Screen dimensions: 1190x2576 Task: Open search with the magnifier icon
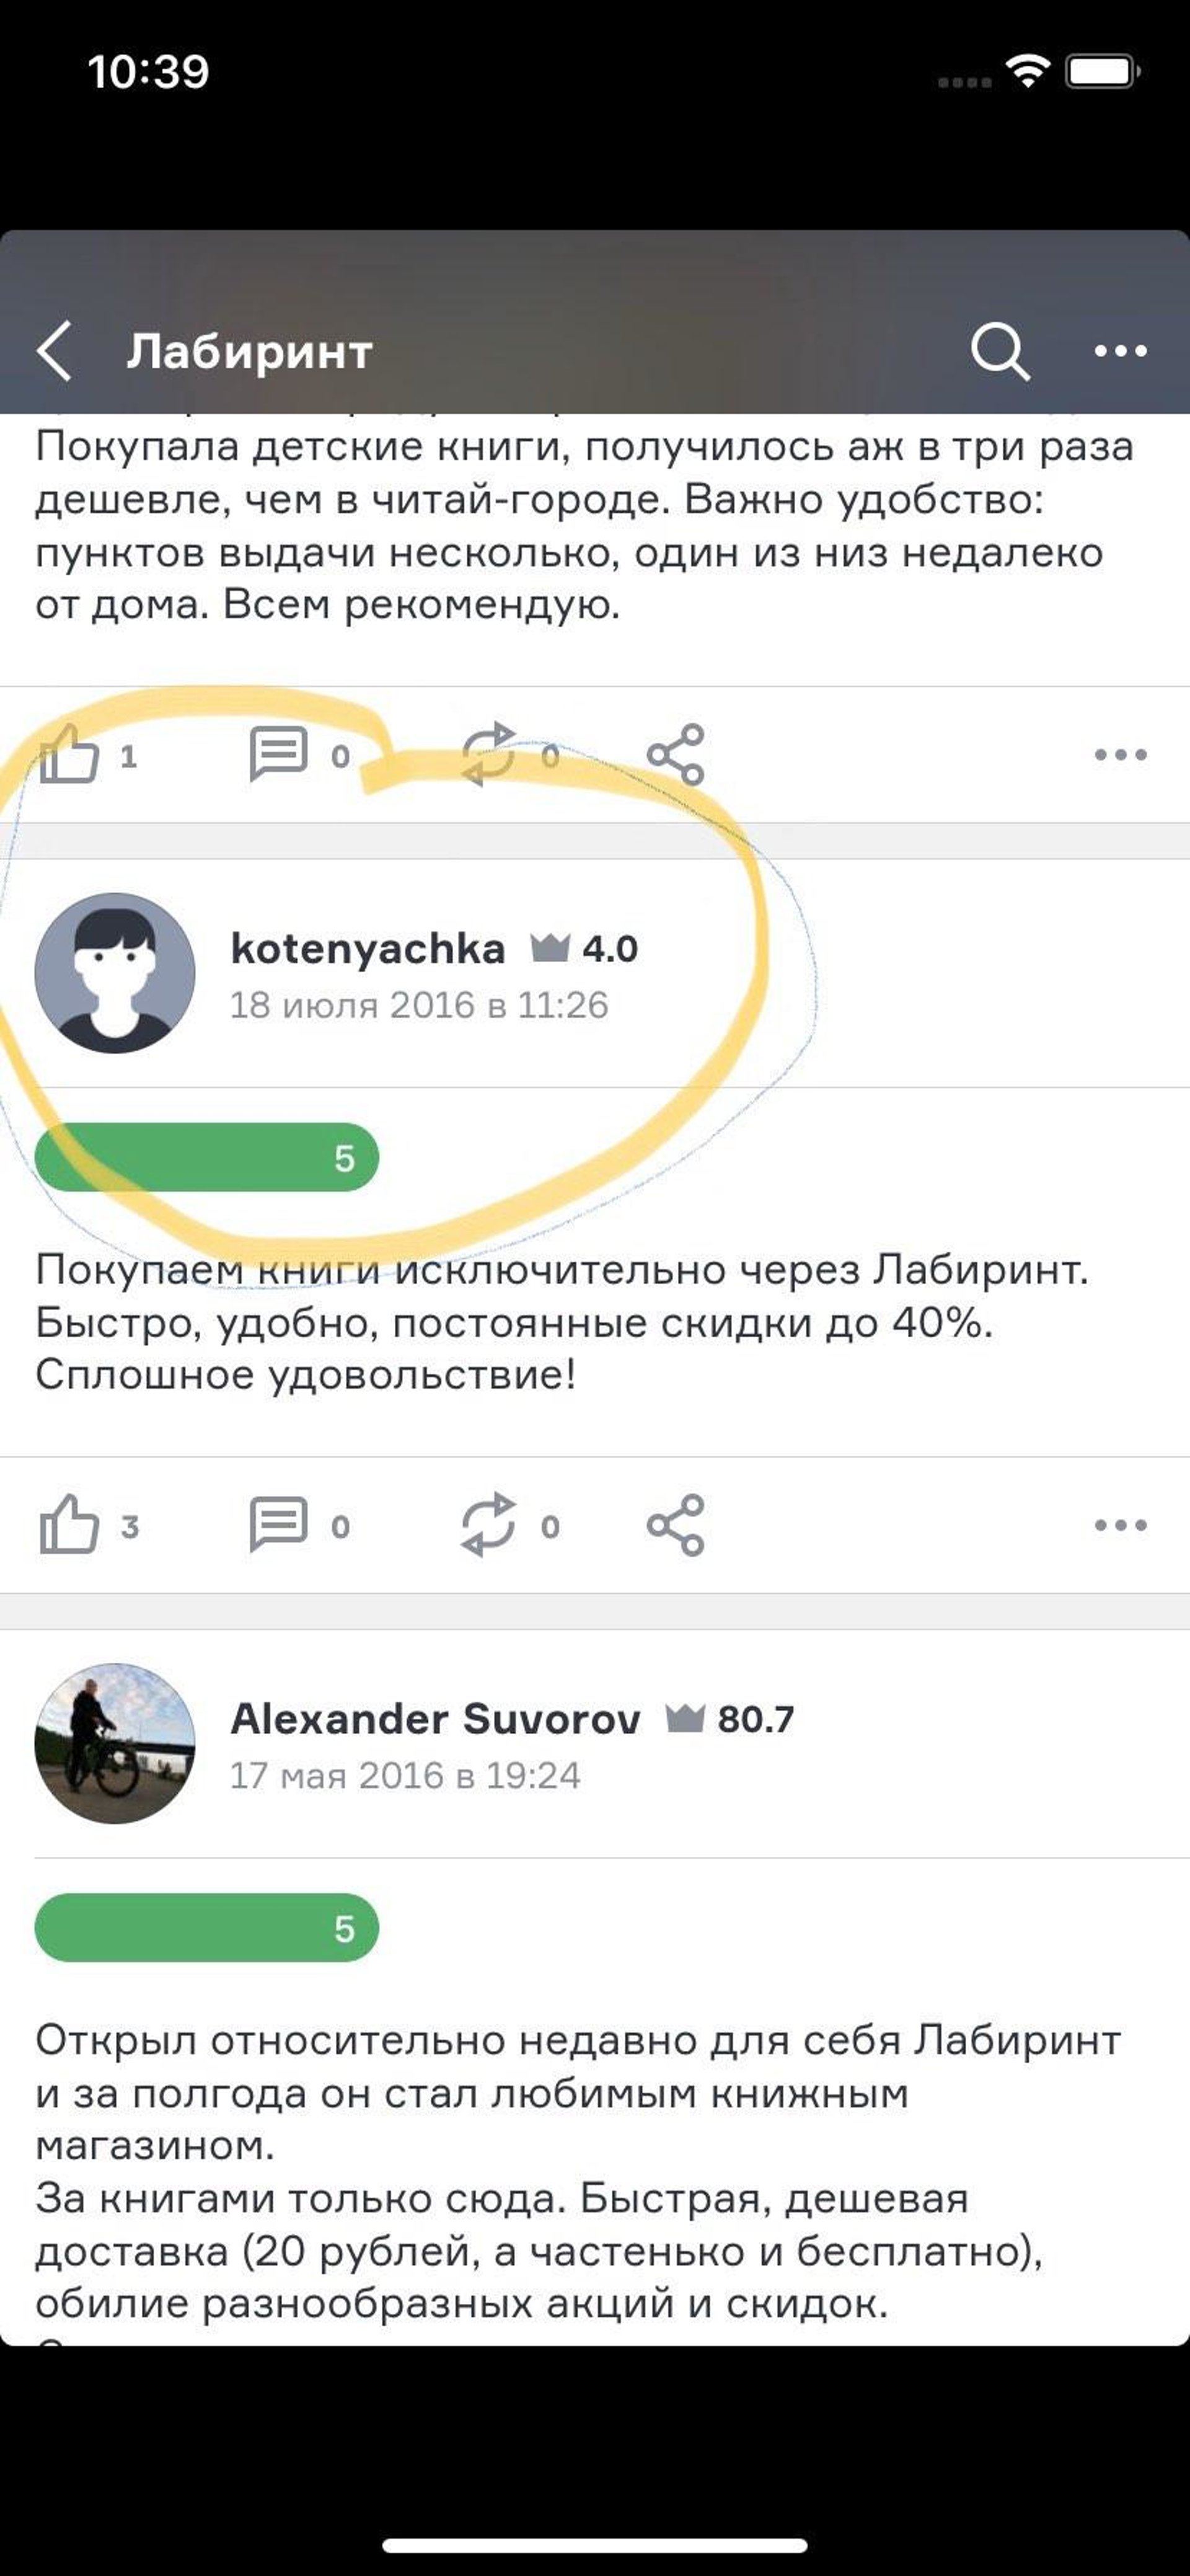1000,351
